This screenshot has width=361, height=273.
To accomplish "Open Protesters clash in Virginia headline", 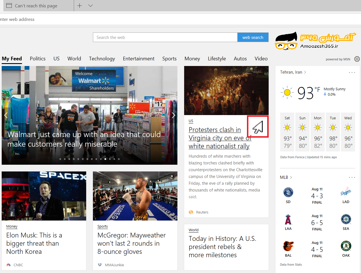I will 219,138.
